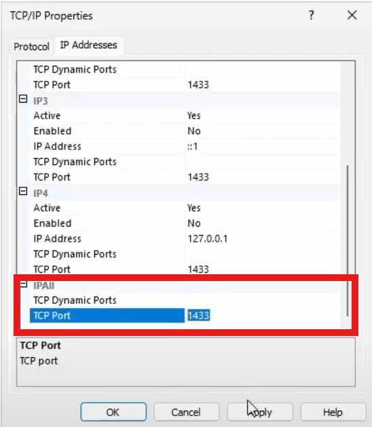Viewport: 372px width, 427px height.
Task: Select the IP4 TCP Port row
Action: click(x=185, y=269)
